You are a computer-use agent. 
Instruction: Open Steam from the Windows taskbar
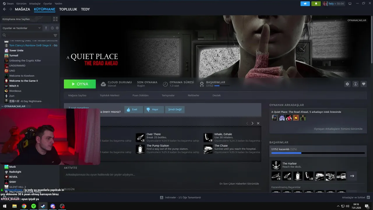(43, 206)
